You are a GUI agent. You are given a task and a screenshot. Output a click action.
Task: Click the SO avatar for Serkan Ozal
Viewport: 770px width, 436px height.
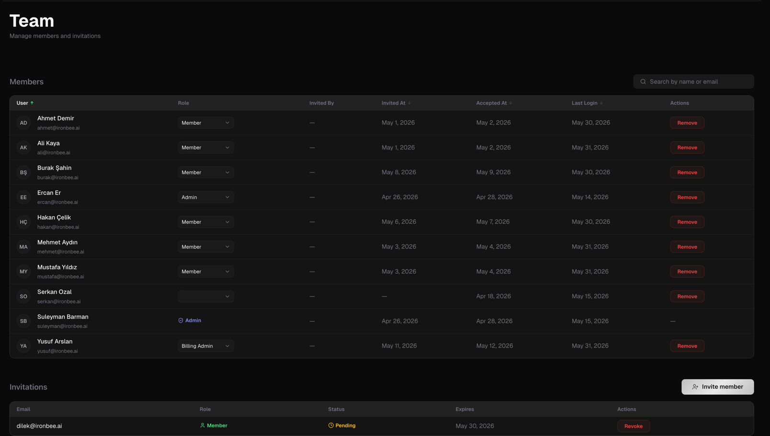click(x=23, y=297)
